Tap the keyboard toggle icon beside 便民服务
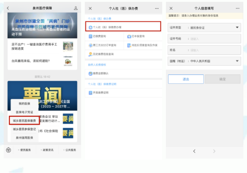The height and width of the screenshot is (173, 247). click(8, 150)
